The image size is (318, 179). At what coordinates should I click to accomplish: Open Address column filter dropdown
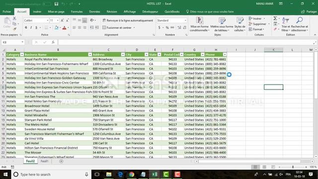[x=123, y=55]
